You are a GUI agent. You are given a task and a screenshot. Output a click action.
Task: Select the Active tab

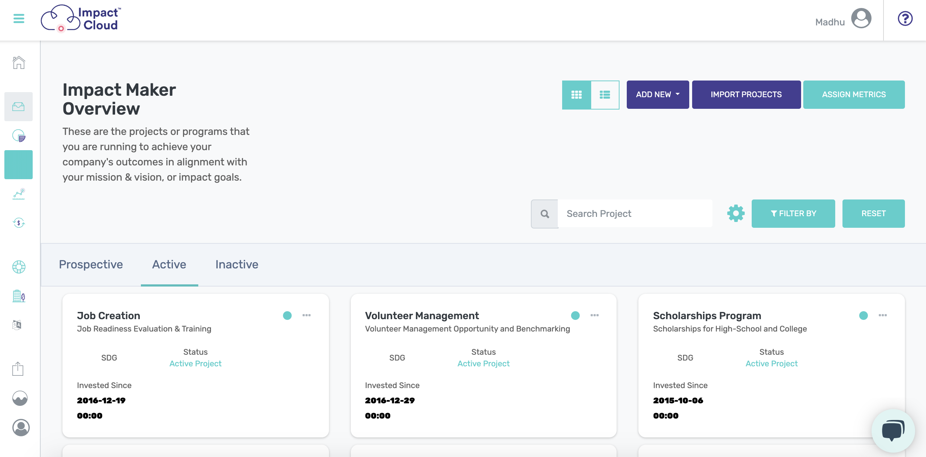coord(169,264)
